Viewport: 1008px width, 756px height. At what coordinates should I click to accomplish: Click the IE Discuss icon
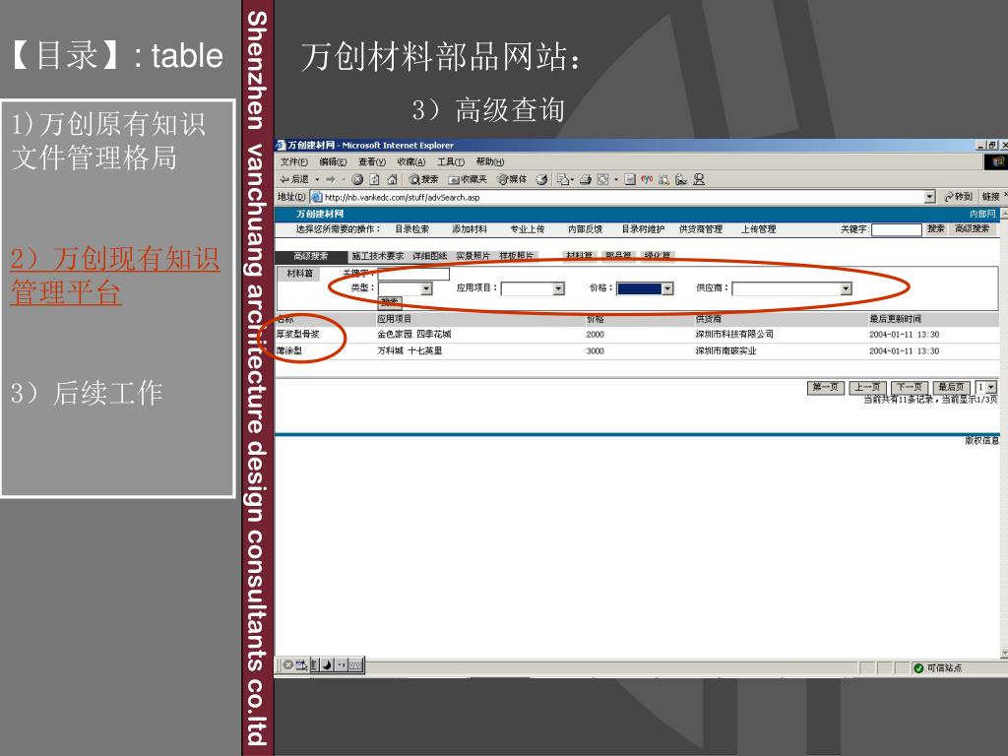(x=630, y=179)
